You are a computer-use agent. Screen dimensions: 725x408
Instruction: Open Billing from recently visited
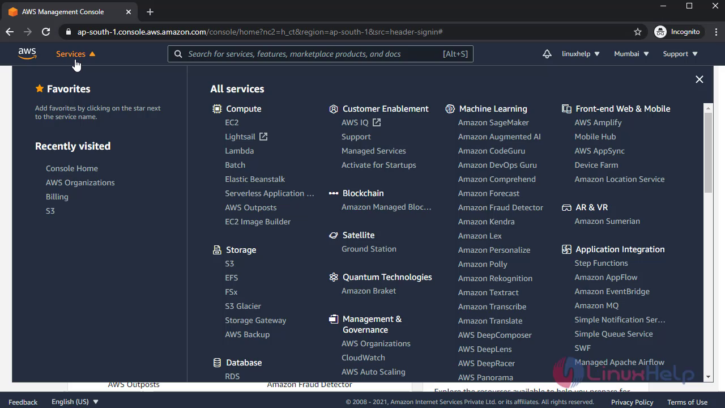coord(57,197)
